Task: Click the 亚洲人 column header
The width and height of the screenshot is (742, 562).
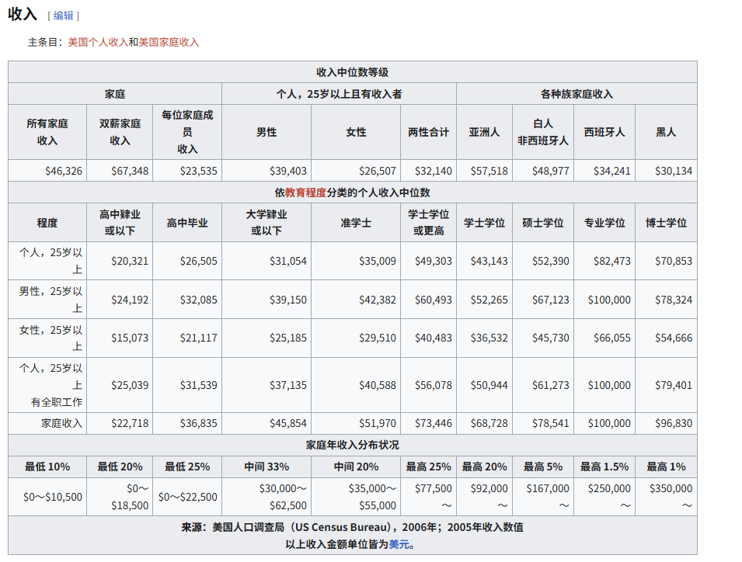Action: click(x=485, y=132)
